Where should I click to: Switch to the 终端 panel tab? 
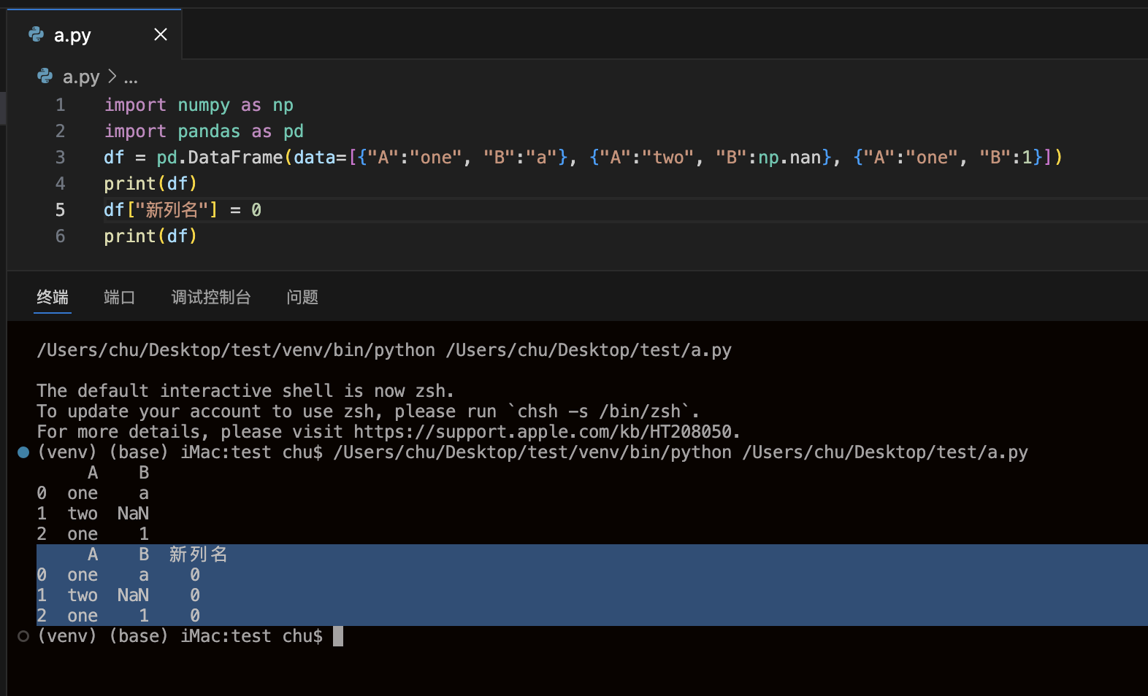tap(53, 297)
